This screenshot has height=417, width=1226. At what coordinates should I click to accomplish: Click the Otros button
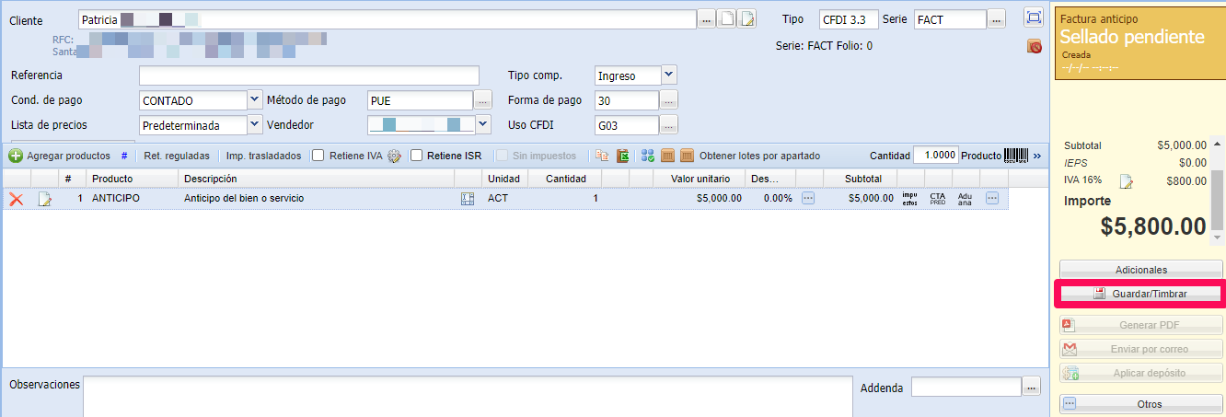tap(1140, 404)
